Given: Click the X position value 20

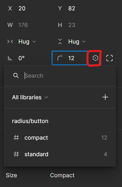Looking at the screenshot, I should [x=22, y=9].
